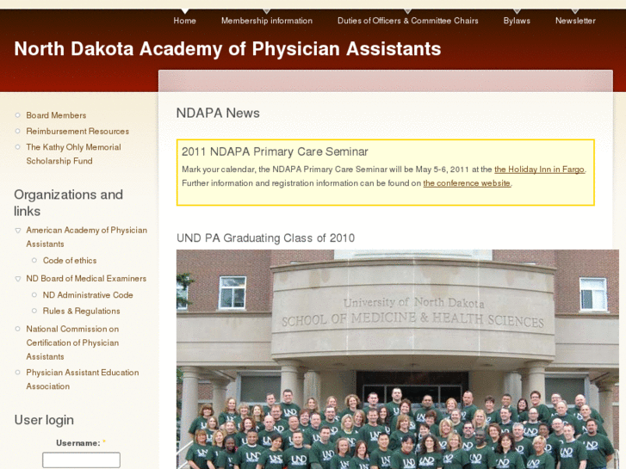Open the Board Members link
The height and width of the screenshot is (469, 626).
pyautogui.click(x=56, y=115)
